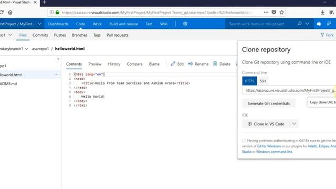Switch to the Files tab
Screen dimensions: 336x189
(23, 35)
